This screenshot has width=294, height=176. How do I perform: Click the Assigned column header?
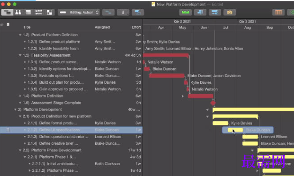(x=102, y=27)
